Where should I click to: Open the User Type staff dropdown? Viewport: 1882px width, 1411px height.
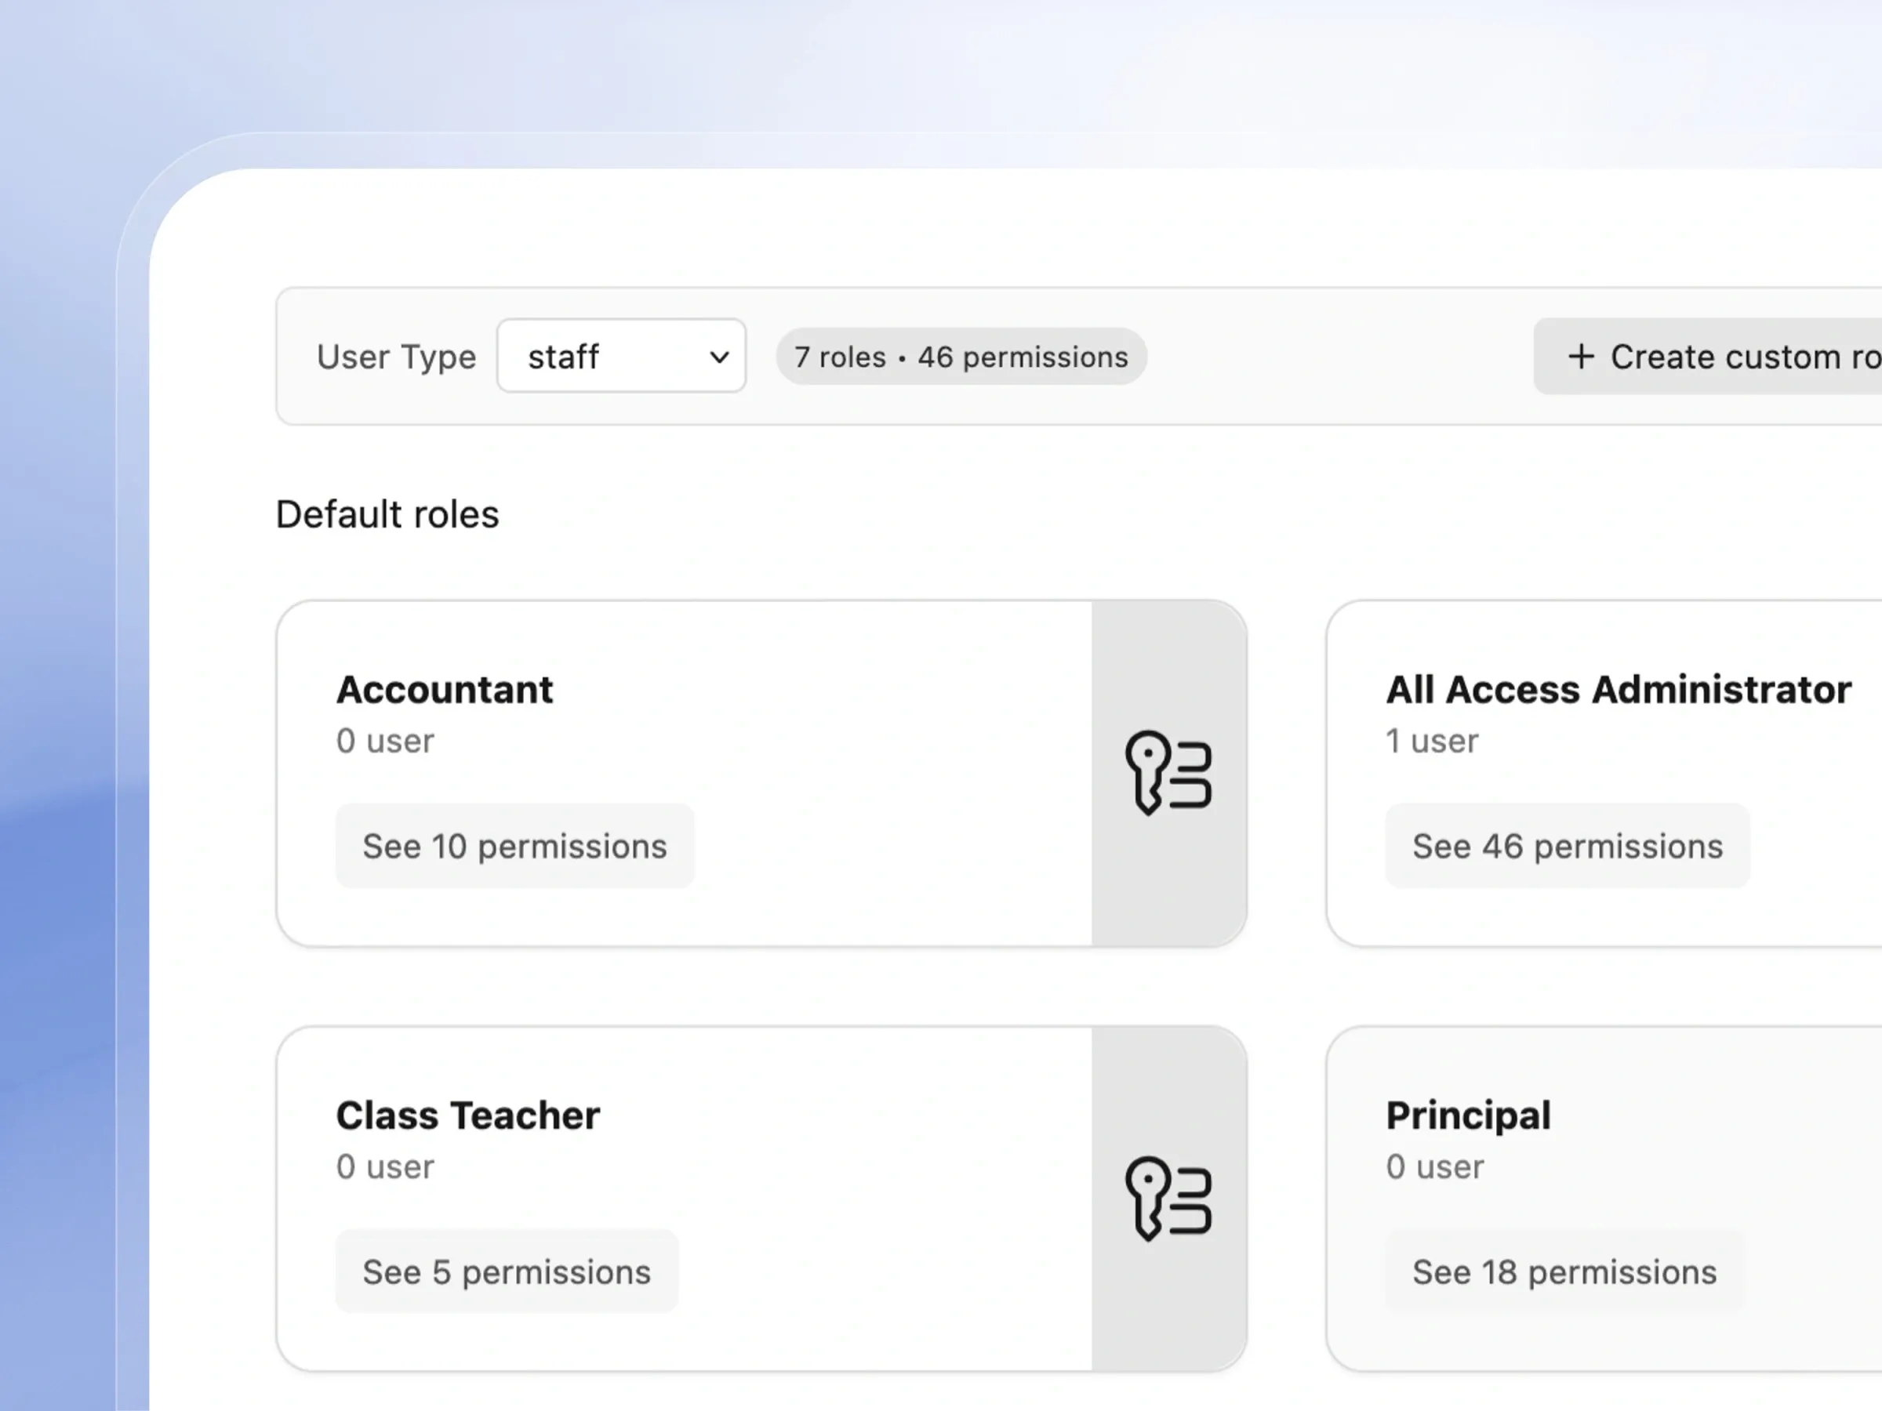(621, 356)
